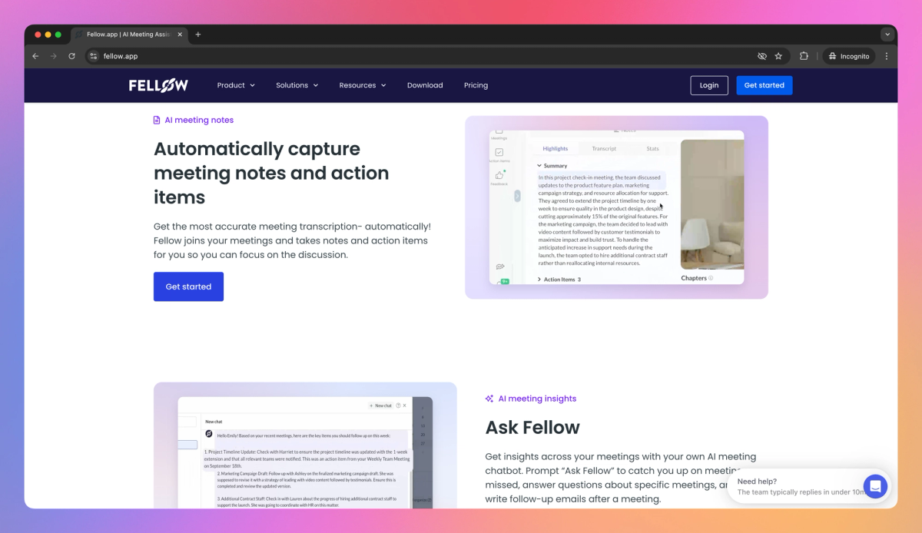Open the tab search dropdown arrow

887,35
